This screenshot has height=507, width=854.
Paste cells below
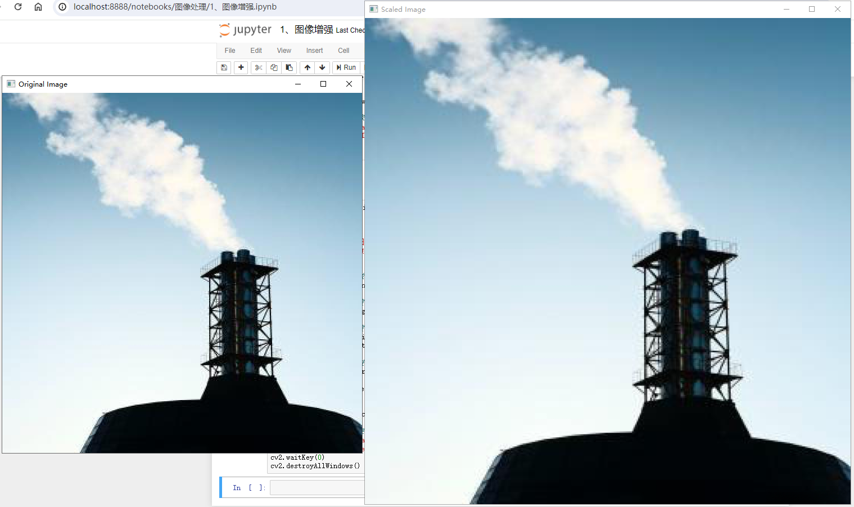289,68
